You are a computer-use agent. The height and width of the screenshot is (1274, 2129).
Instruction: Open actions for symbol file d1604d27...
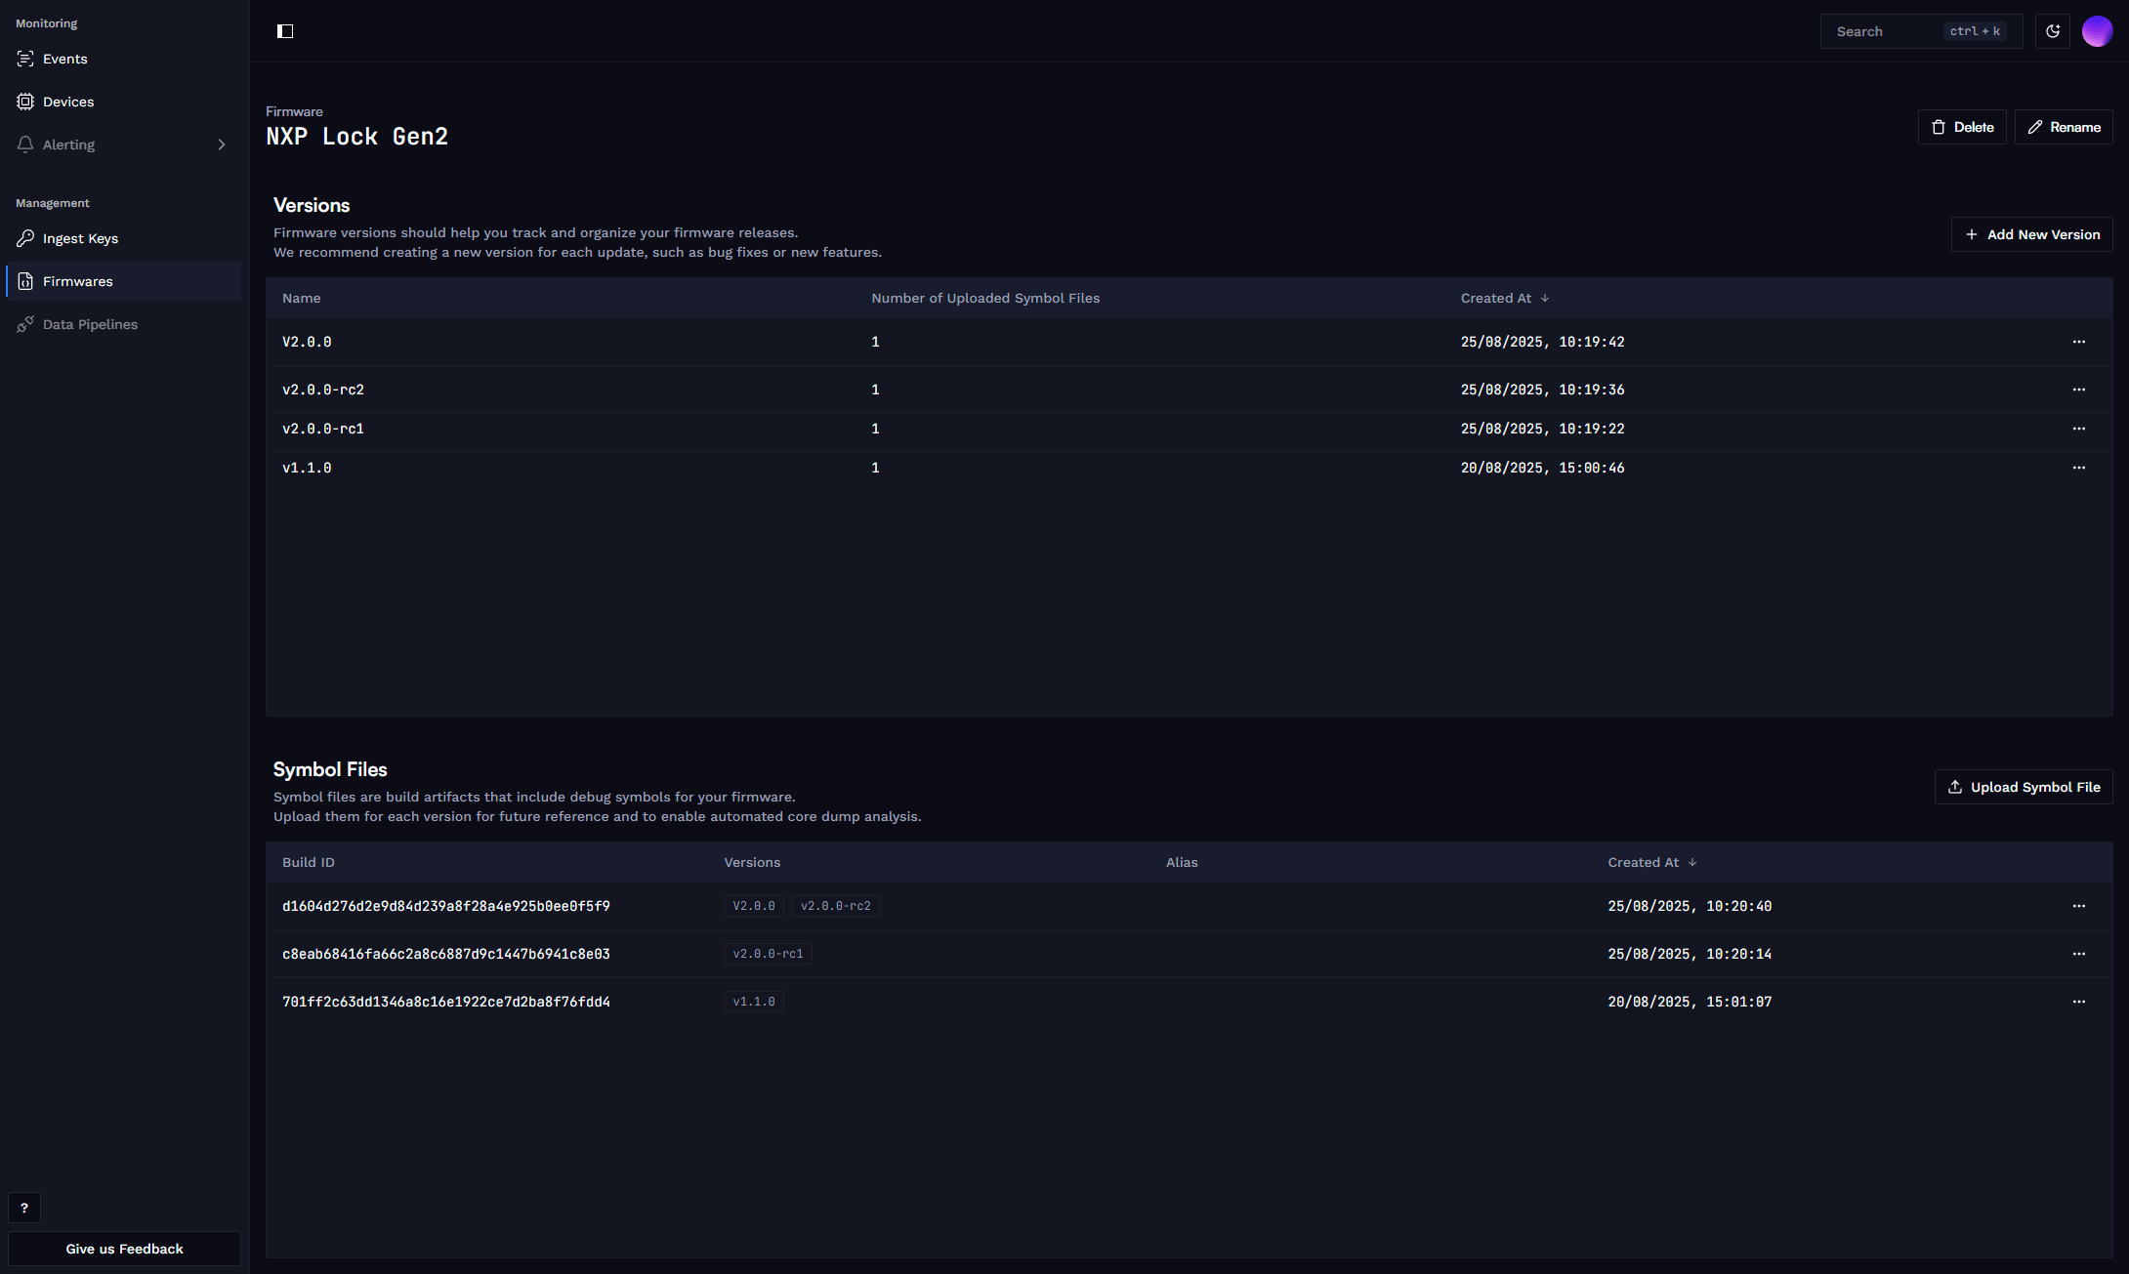pyautogui.click(x=2079, y=906)
